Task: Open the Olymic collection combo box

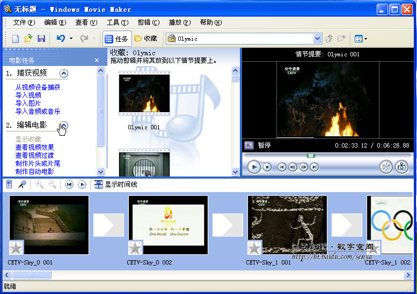Action: click(x=244, y=39)
